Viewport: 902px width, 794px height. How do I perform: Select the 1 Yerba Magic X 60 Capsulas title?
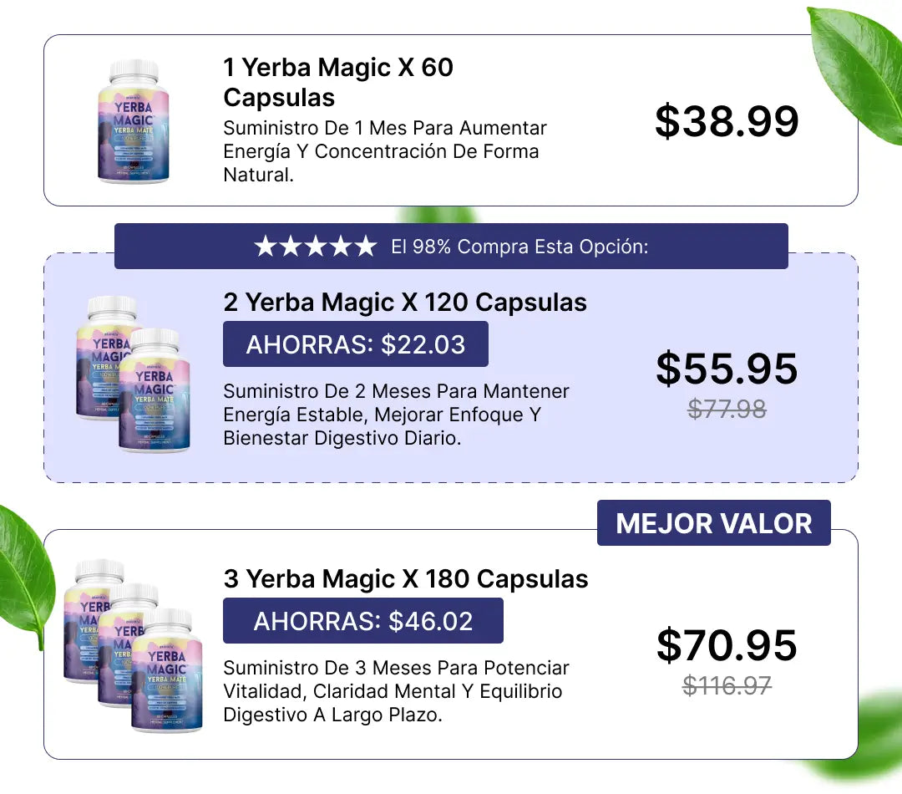tap(338, 83)
